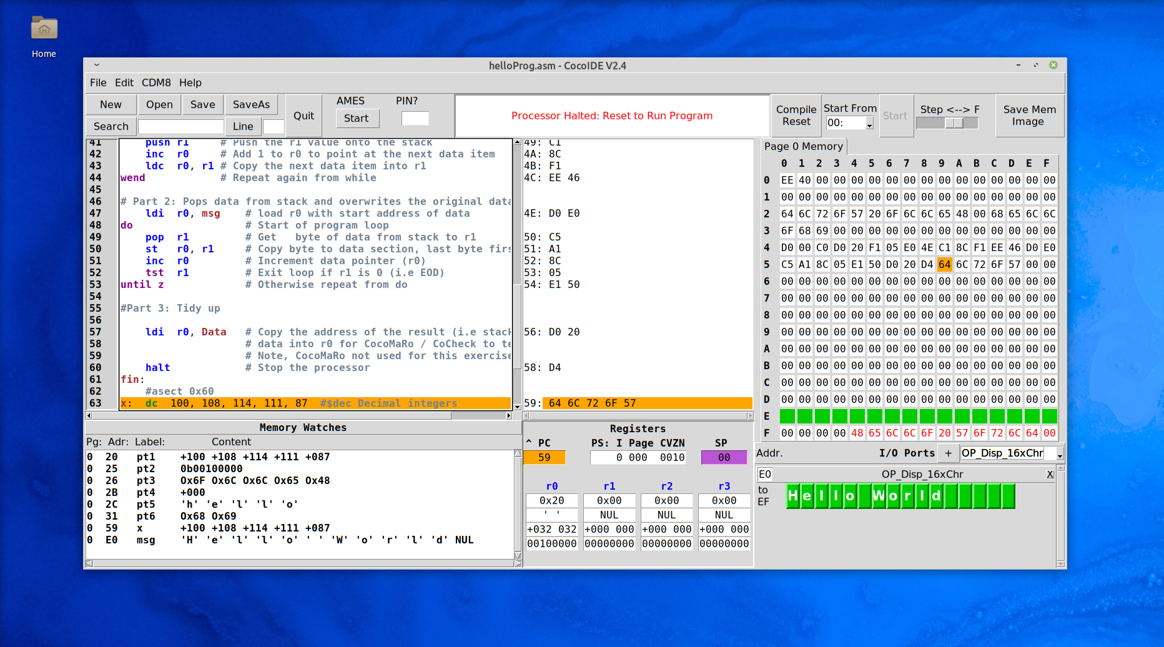
Task: Close the OP_Disp_16xChr panel with its X
Action: (x=1050, y=474)
